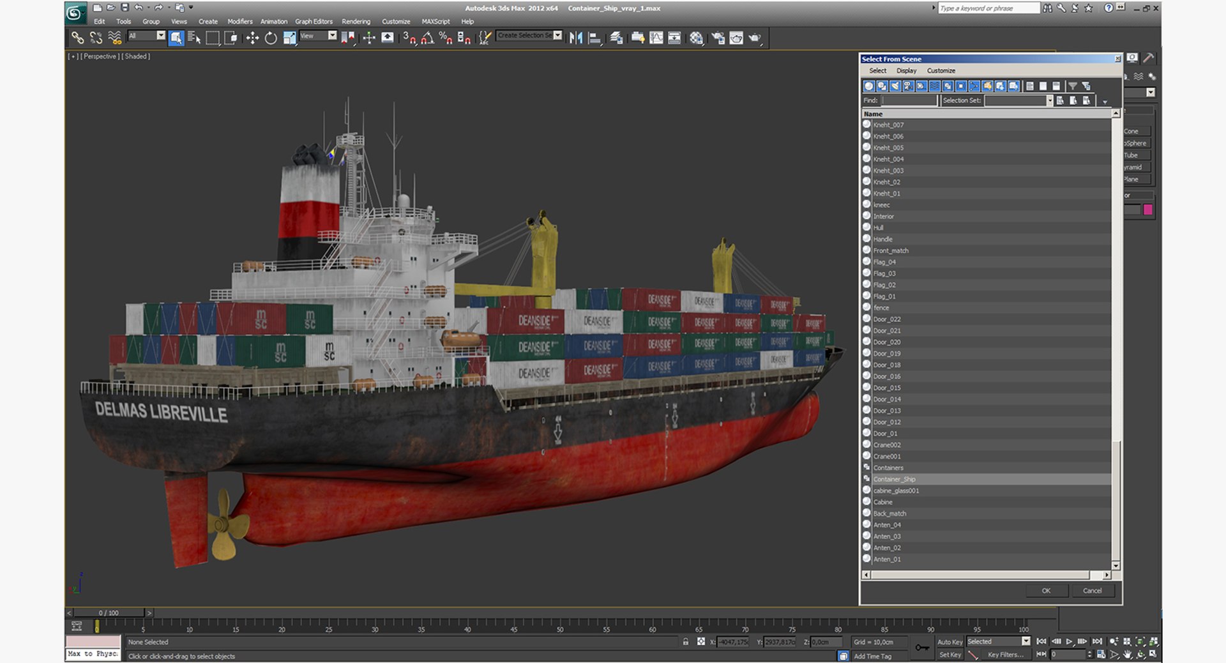Screen dimensions: 1226x663
Task: Click the Render Production teapot icon
Action: (x=755, y=38)
